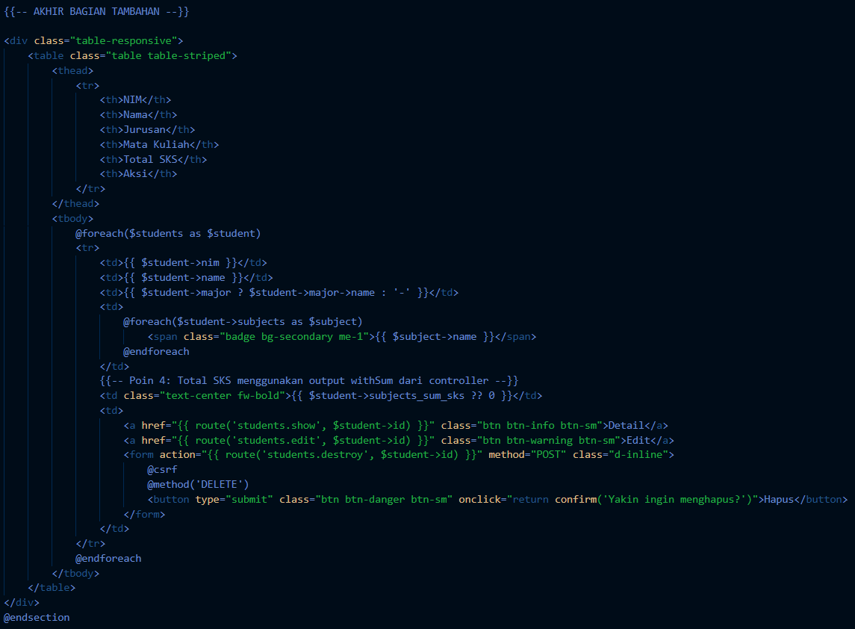Image resolution: width=855 pixels, height=629 pixels.
Task: Click the '@foreach($student->subjects as $subject)' line
Action: click(x=243, y=322)
